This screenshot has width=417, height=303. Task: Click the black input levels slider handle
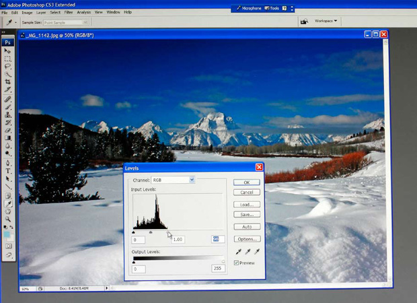(x=134, y=232)
